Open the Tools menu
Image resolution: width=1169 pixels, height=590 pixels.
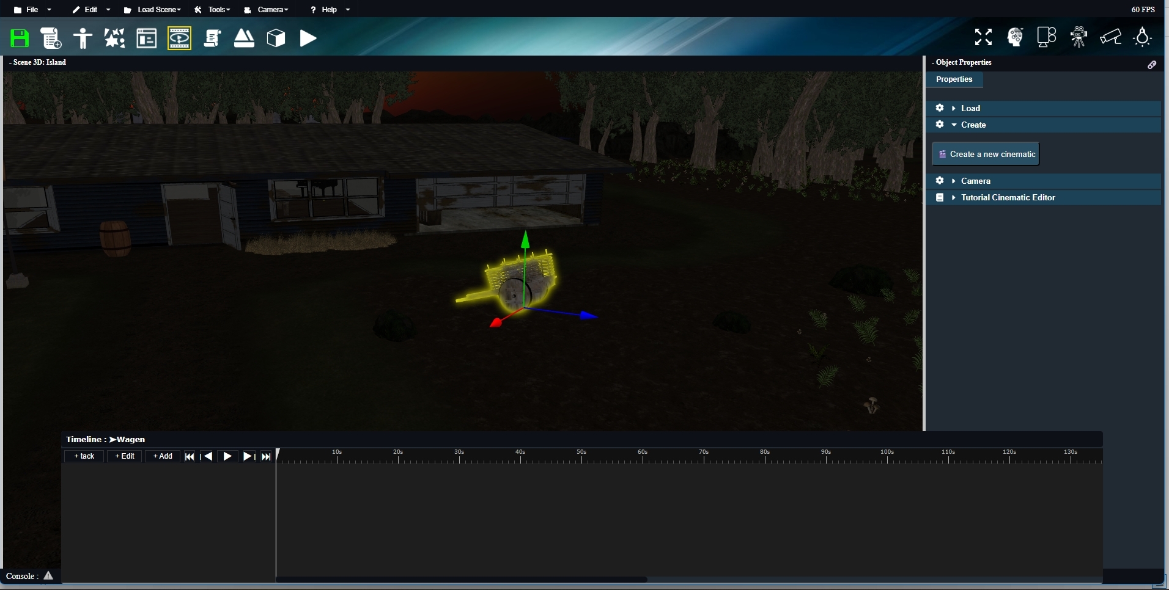[x=213, y=10]
